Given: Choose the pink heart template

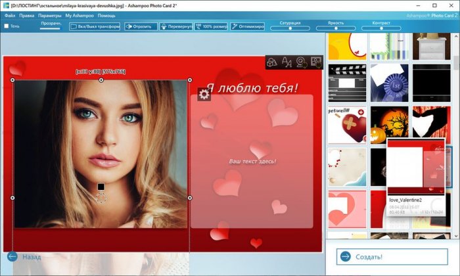Looking at the screenshot, I should coord(347,209).
